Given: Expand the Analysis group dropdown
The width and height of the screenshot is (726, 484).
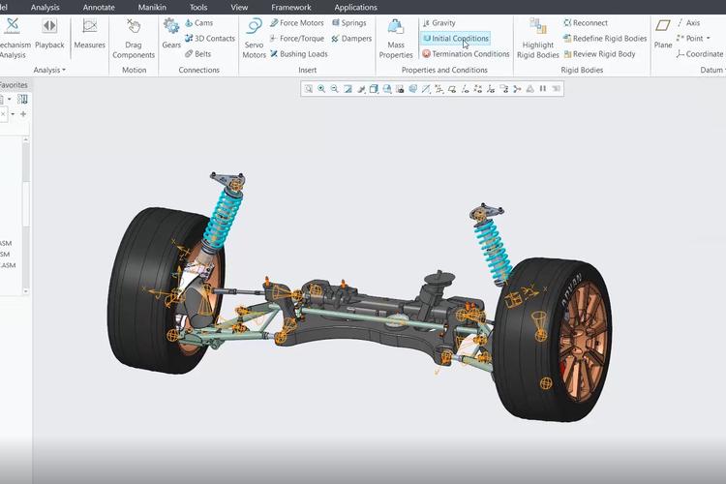Looking at the screenshot, I should [x=64, y=71].
